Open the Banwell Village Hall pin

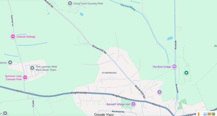point(133,104)
